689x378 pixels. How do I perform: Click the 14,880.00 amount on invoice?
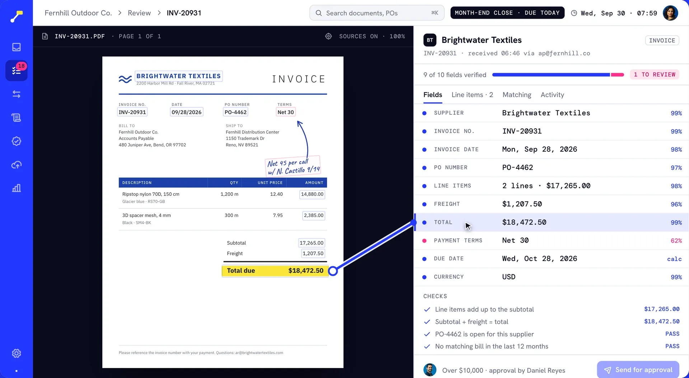click(312, 194)
